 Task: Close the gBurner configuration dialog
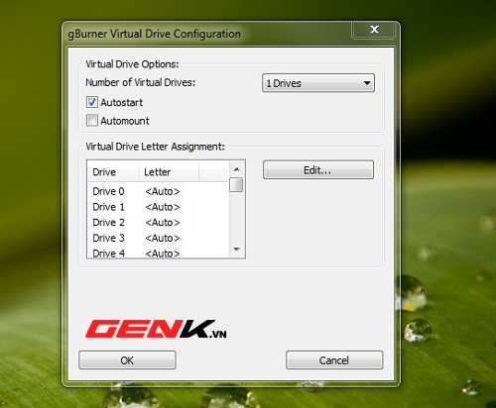(374, 30)
